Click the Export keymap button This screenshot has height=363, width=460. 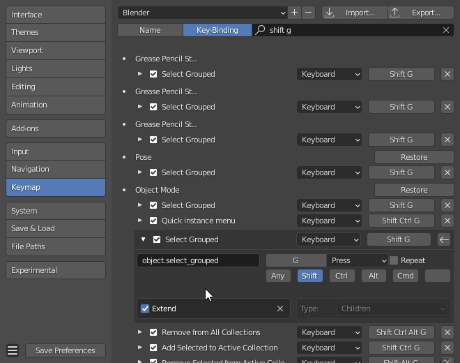421,13
